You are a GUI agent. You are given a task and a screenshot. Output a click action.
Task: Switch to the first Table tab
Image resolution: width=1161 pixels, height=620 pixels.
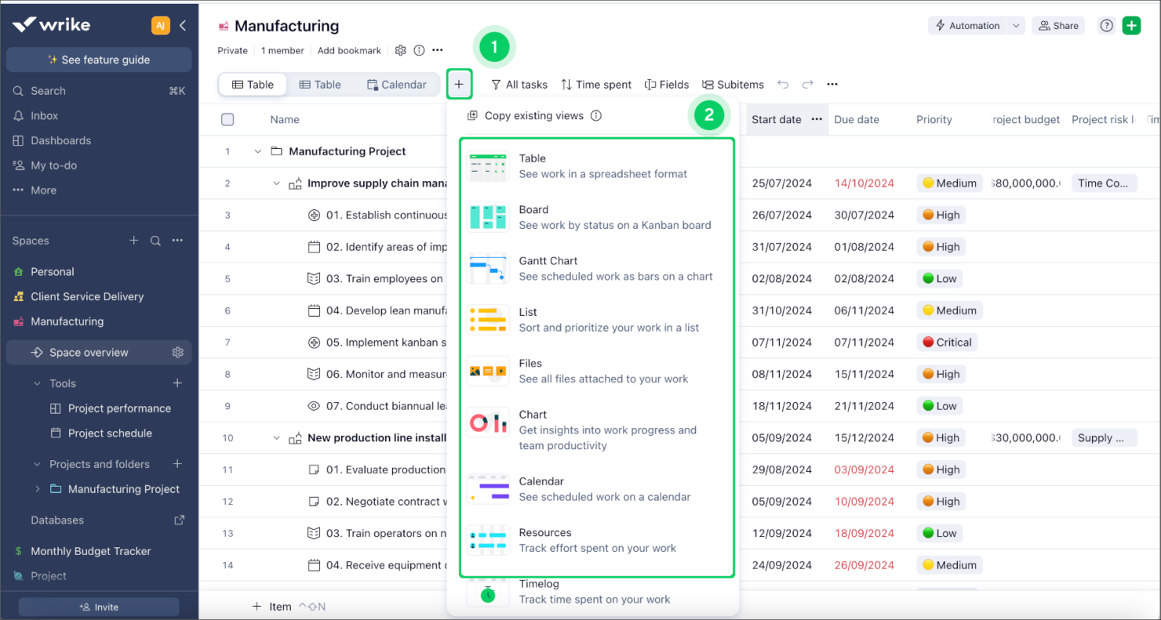[x=252, y=84]
